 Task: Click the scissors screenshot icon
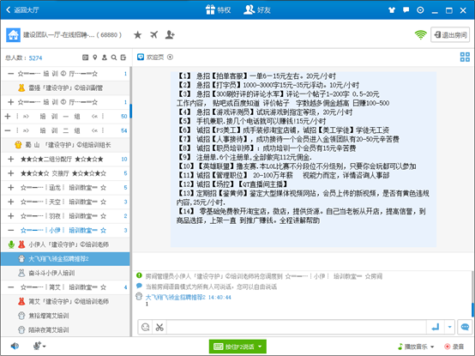pyautogui.click(x=159, y=327)
